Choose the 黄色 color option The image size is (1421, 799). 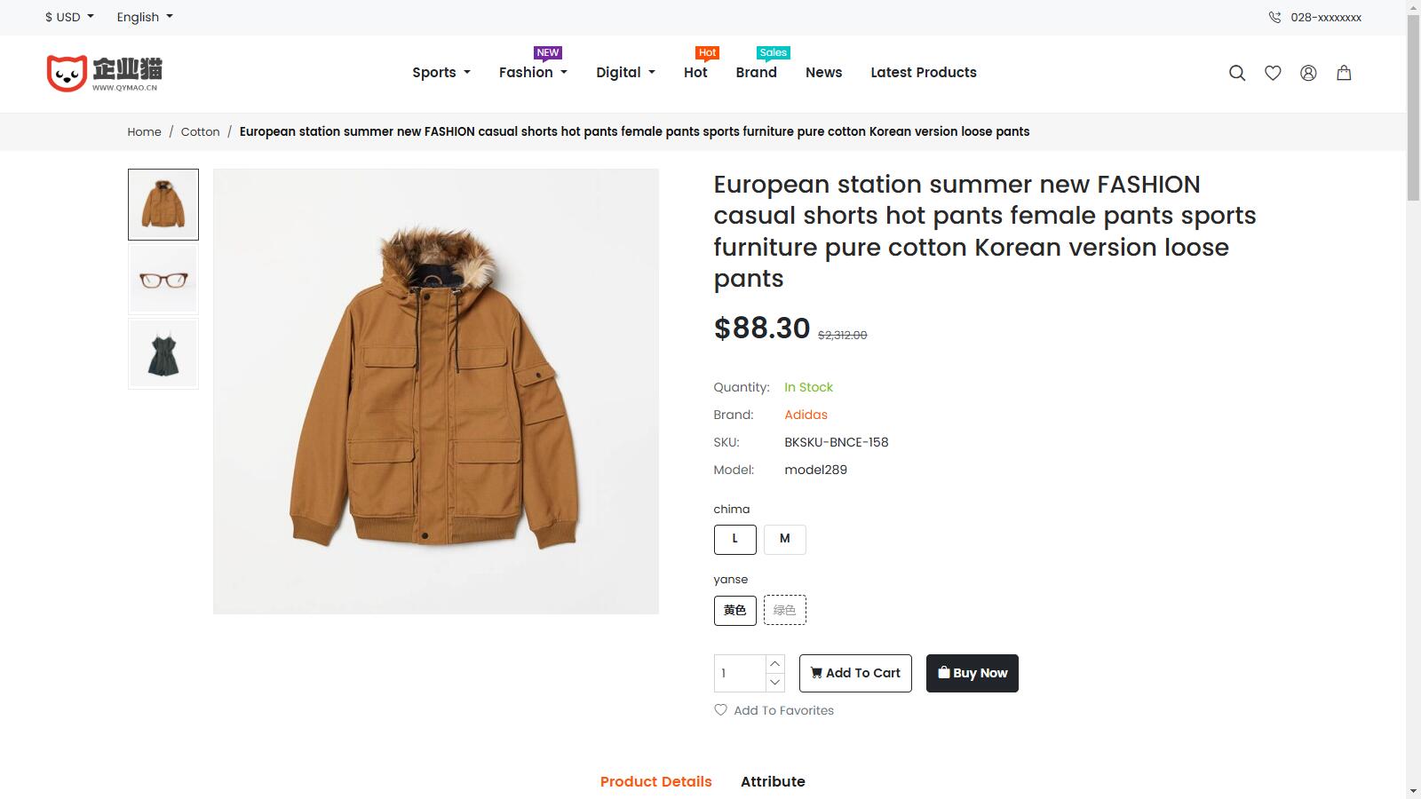point(734,610)
